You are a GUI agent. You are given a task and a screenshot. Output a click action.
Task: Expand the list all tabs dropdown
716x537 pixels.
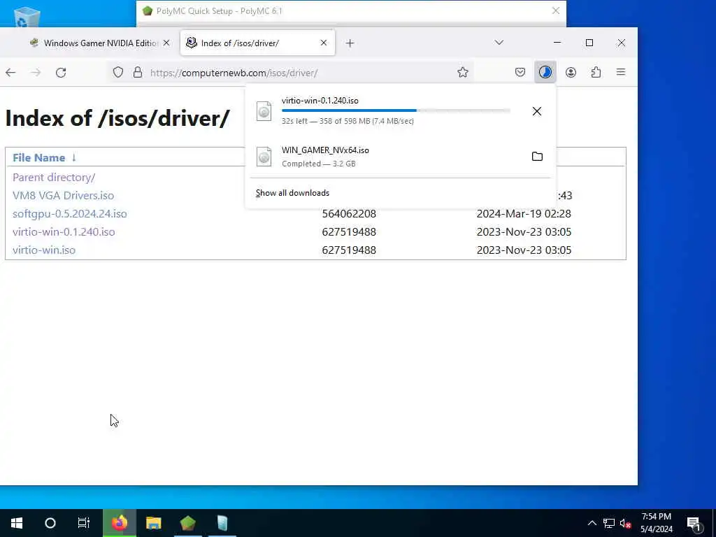[x=499, y=43]
